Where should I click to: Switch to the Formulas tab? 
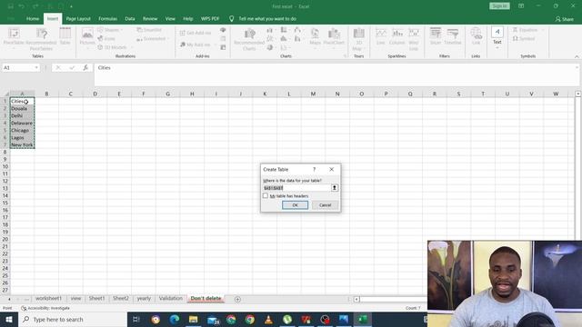107,18
